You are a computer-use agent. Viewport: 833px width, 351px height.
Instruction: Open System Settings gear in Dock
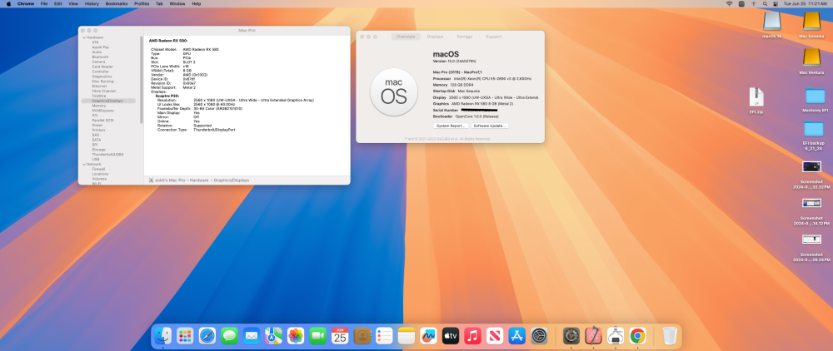pos(539,335)
